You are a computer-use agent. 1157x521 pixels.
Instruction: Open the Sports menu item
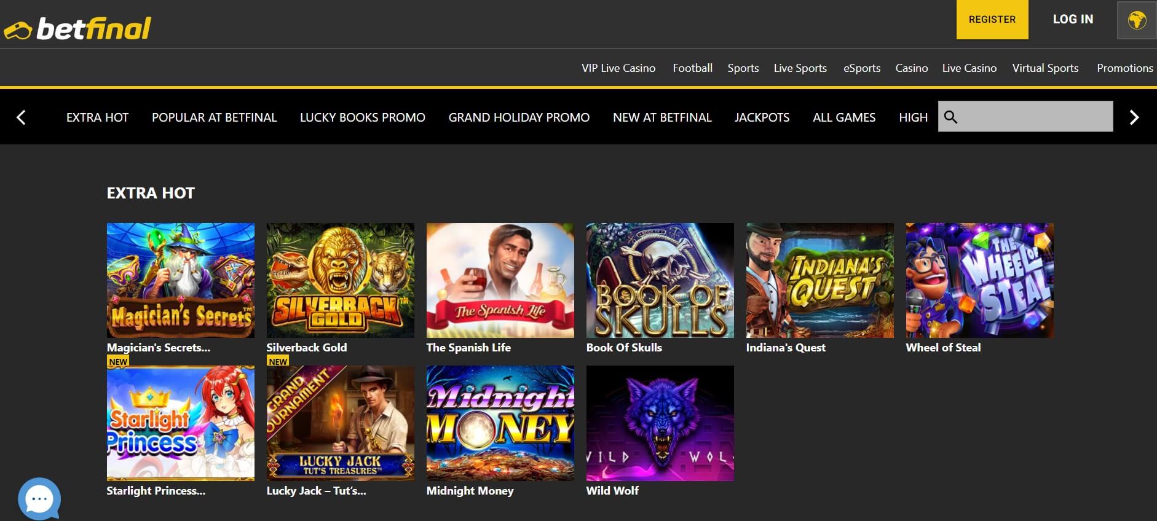(743, 68)
